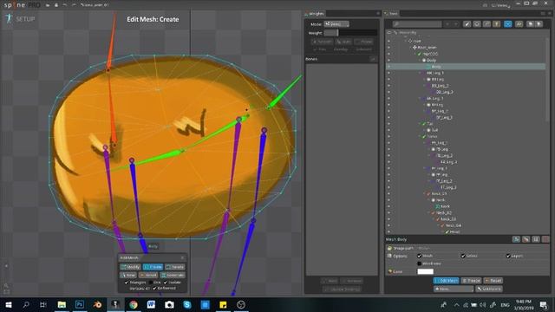Click the Reset button in mesh properties
555x312 pixels.
[493, 281]
